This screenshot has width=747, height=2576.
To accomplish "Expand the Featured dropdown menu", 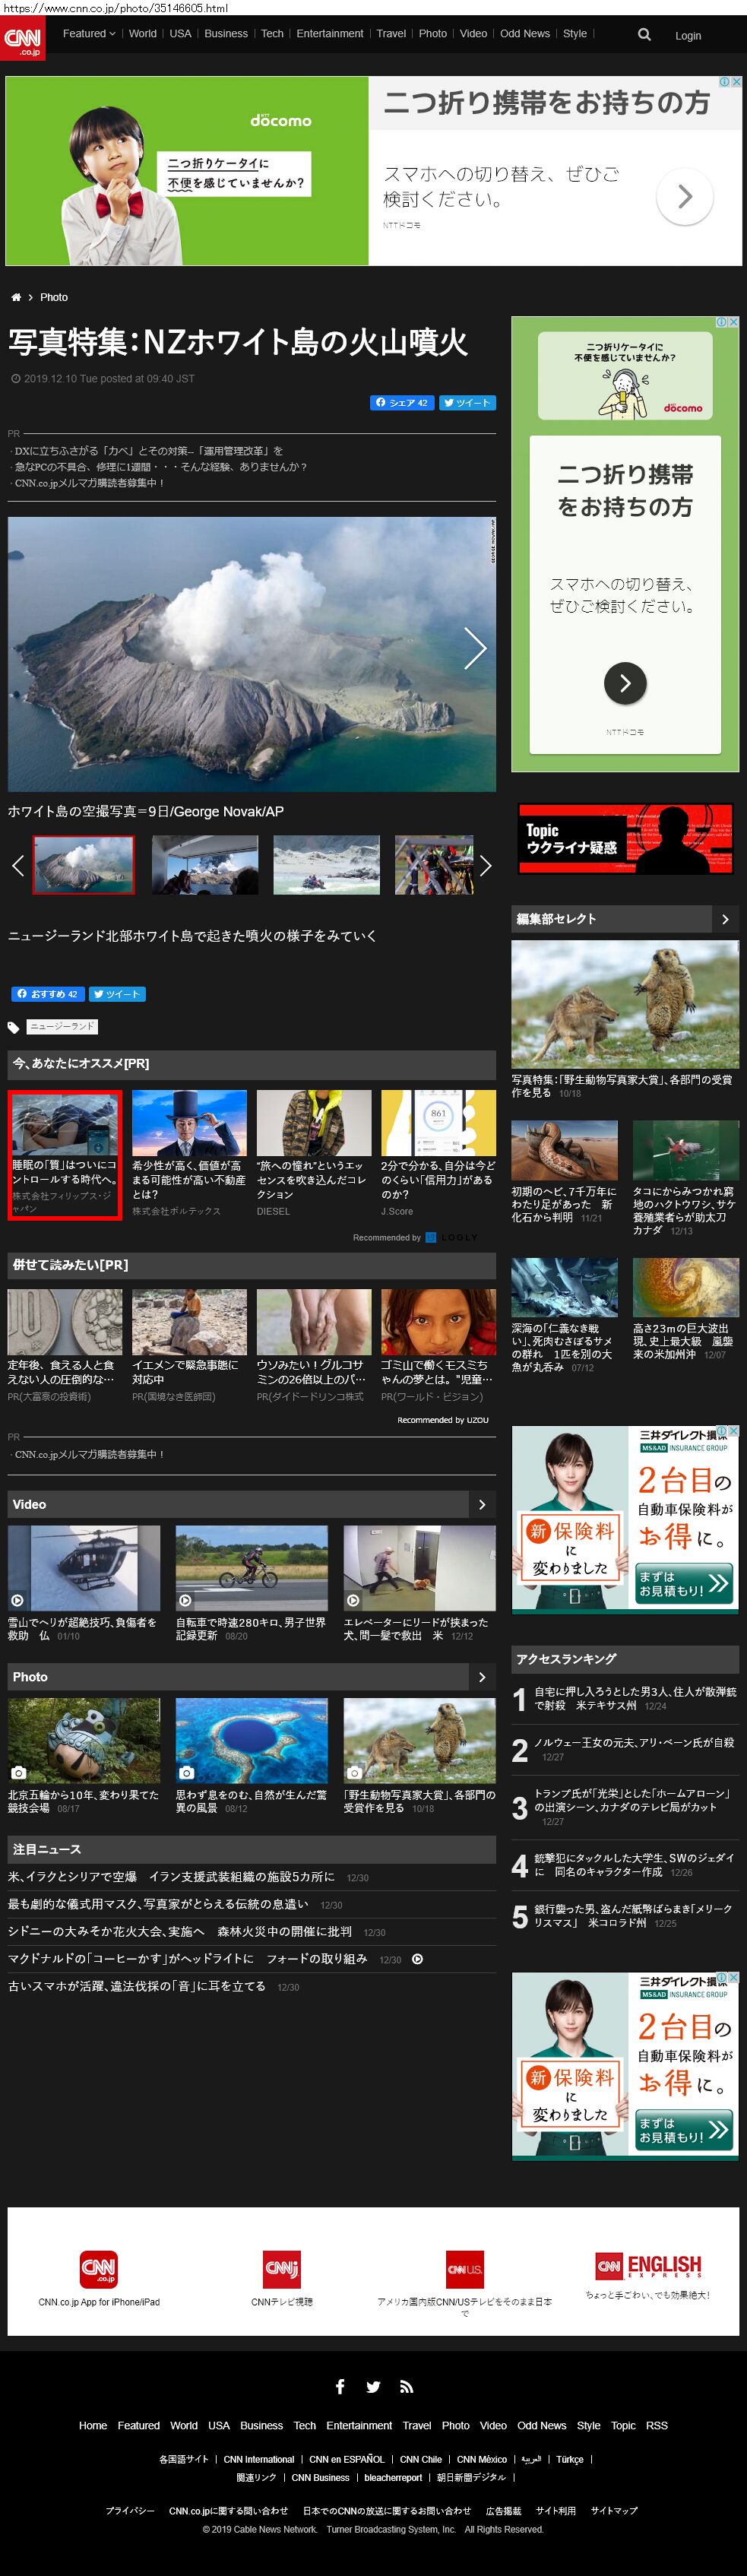I will coord(89,34).
